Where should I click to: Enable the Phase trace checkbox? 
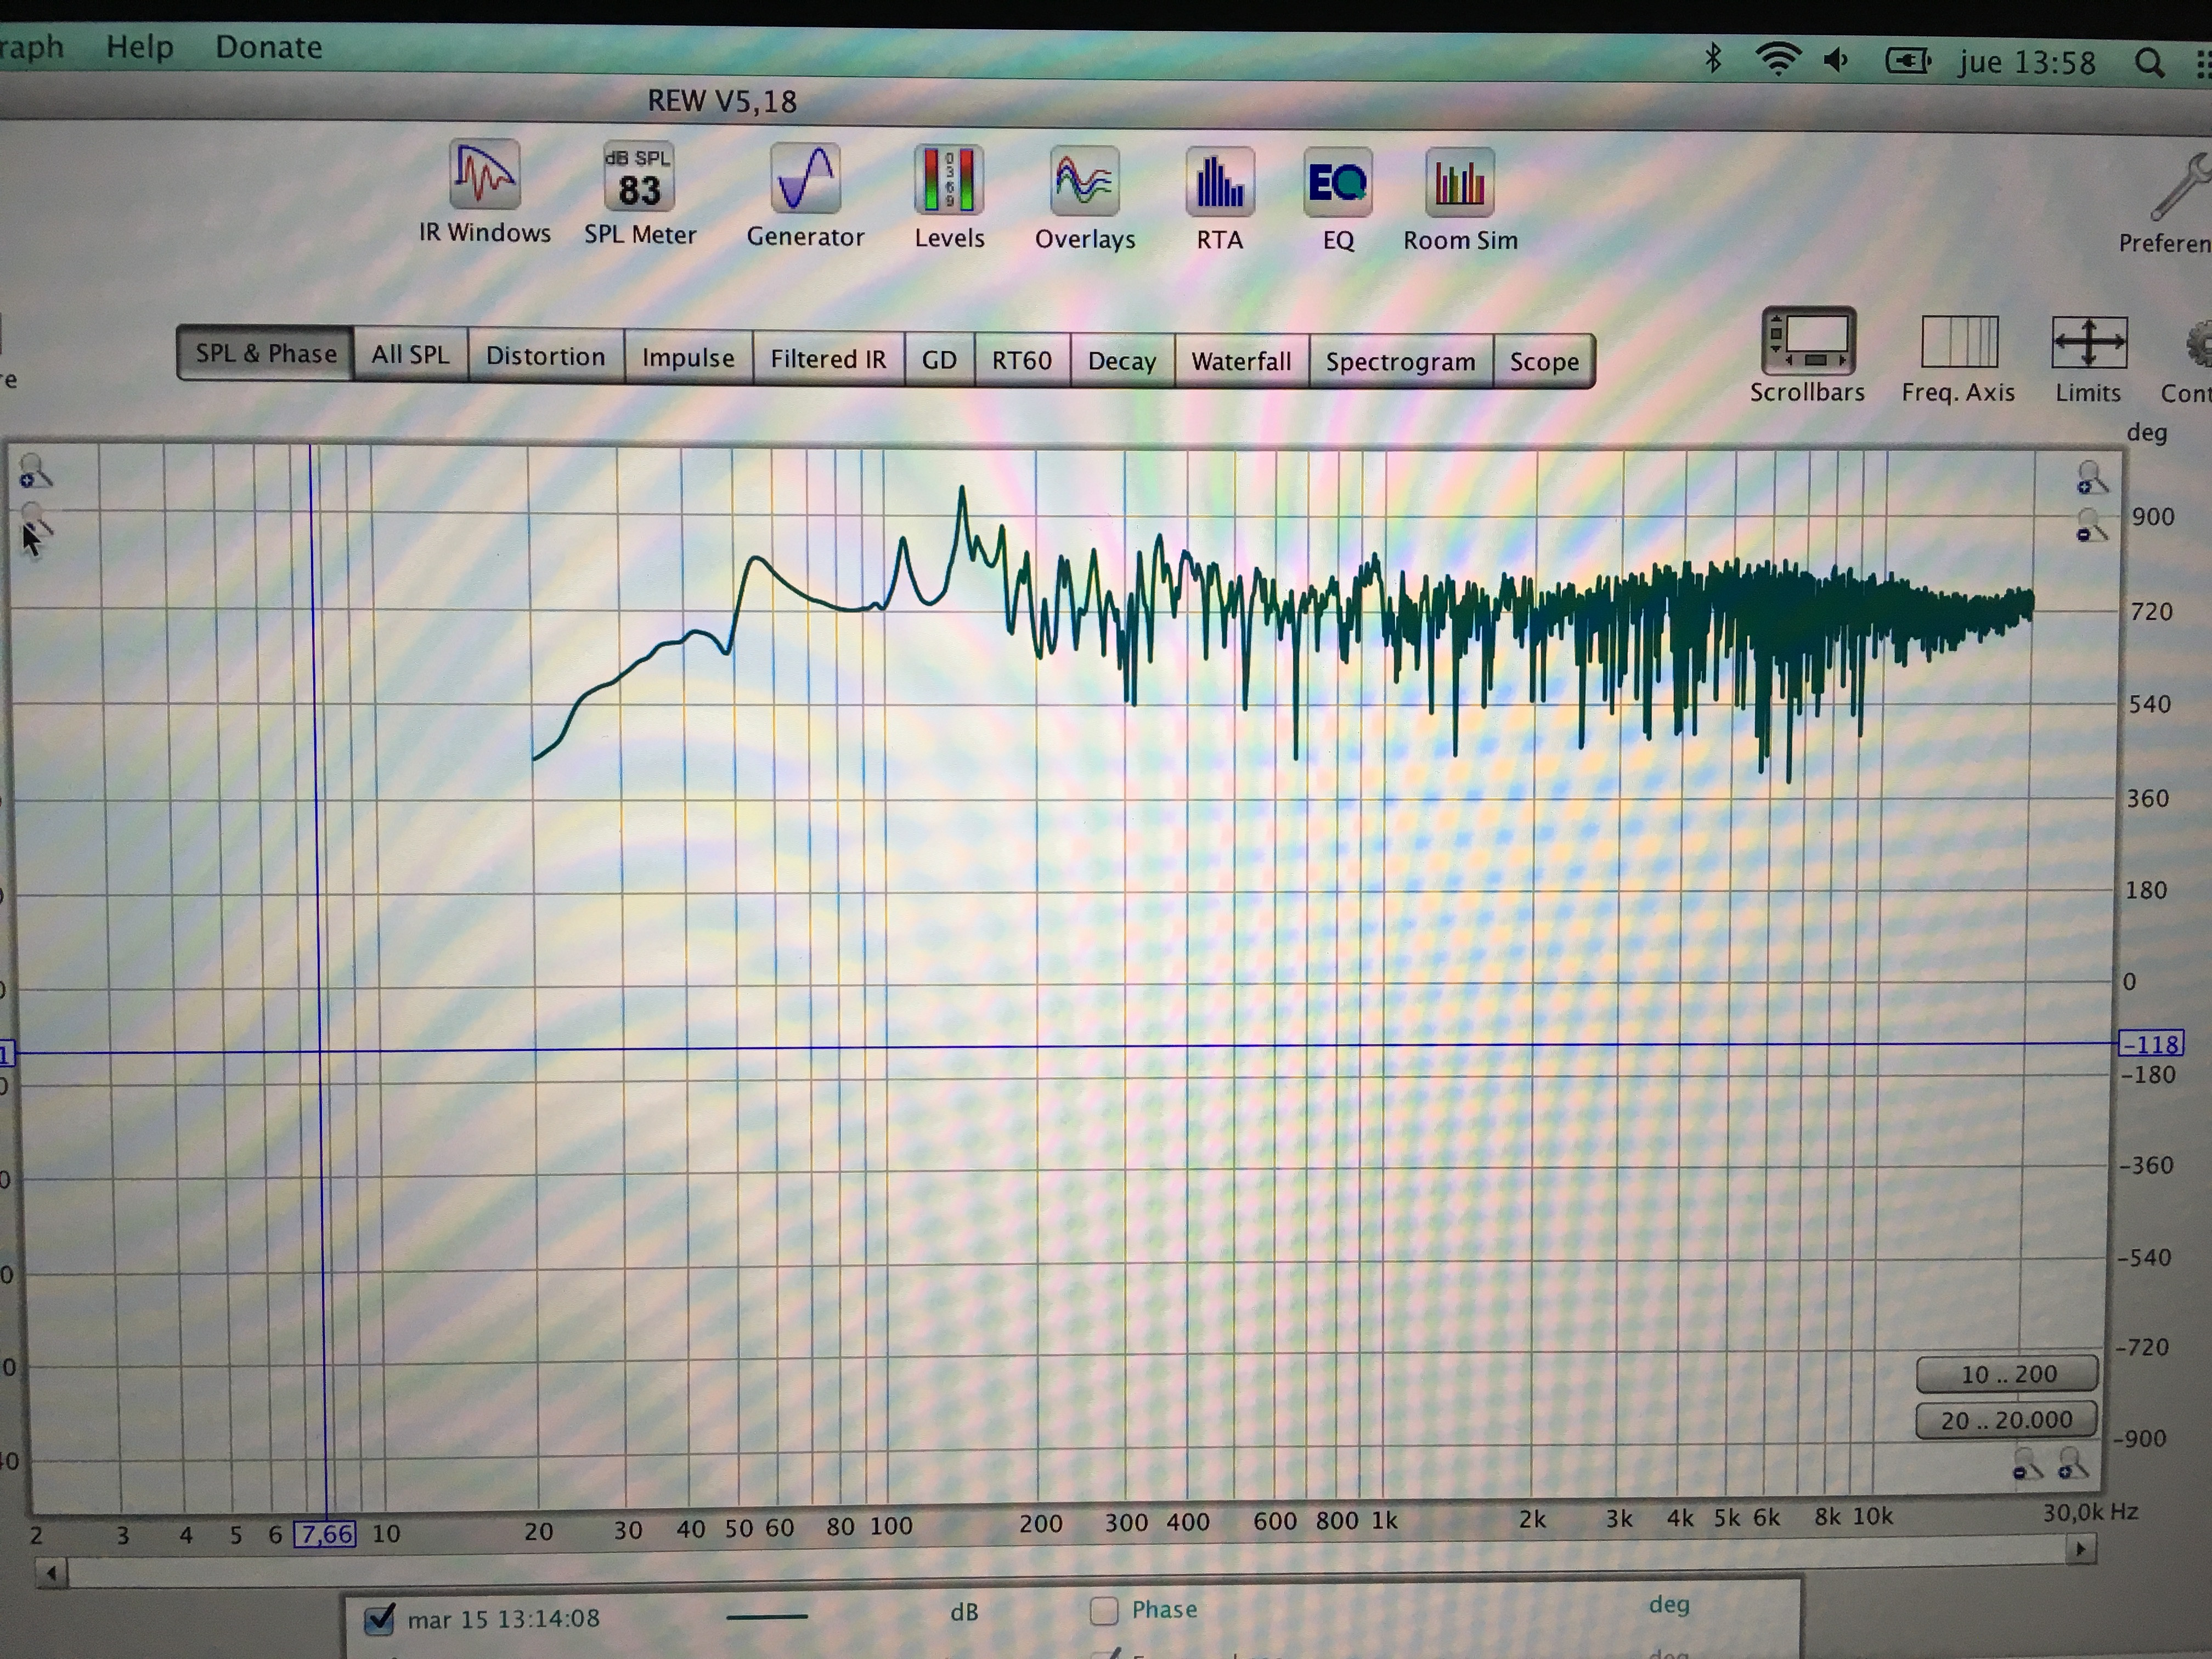(1104, 1610)
